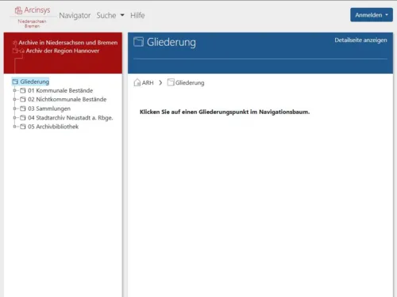Click the Anmelden button
Viewport: 397px width, 297px height.
pos(372,15)
